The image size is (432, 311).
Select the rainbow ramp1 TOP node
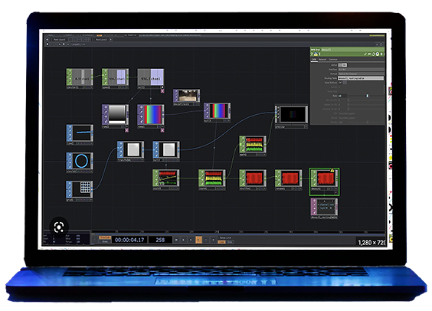(x=151, y=116)
